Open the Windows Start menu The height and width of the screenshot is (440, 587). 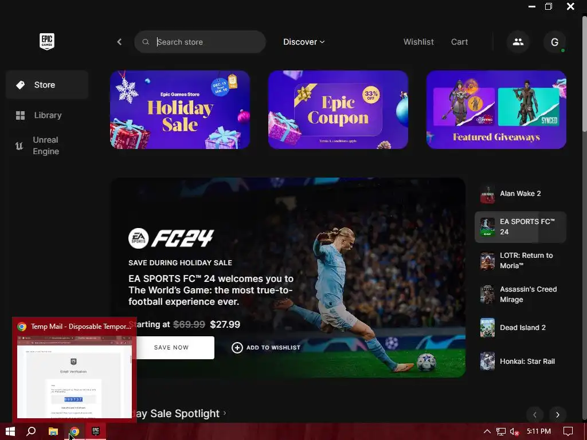point(10,432)
